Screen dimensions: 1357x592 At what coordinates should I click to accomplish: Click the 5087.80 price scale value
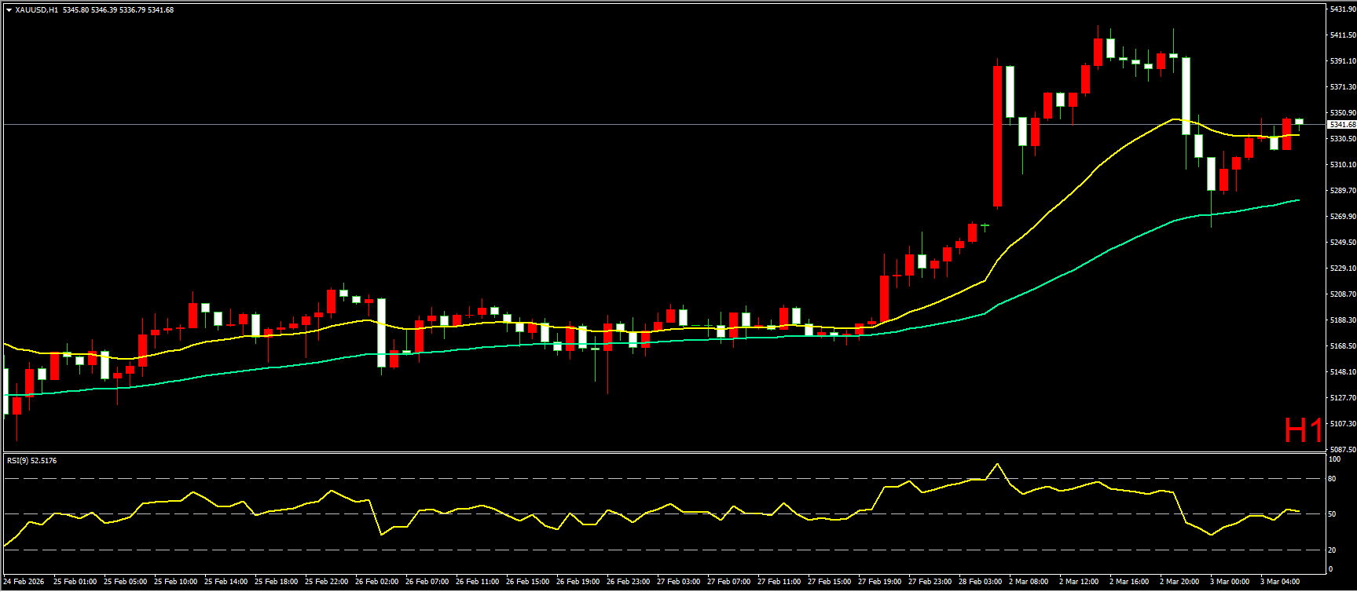point(1342,449)
